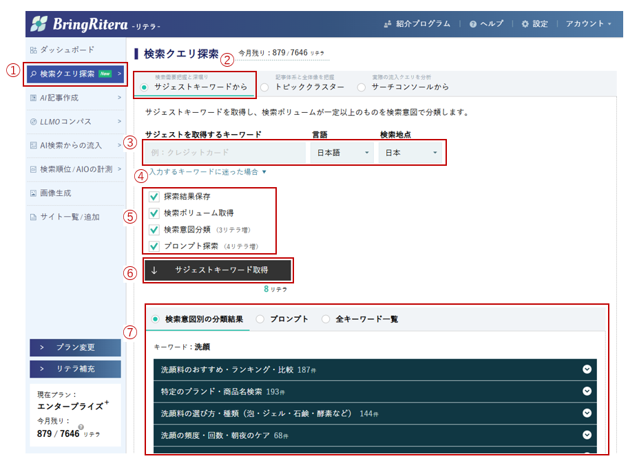
Task: Click リテラ補充 button
Action: (75, 369)
